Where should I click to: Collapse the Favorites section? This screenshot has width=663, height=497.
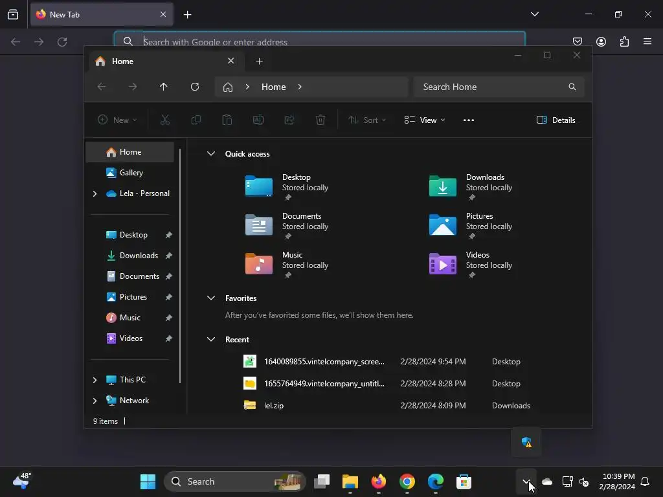click(211, 298)
